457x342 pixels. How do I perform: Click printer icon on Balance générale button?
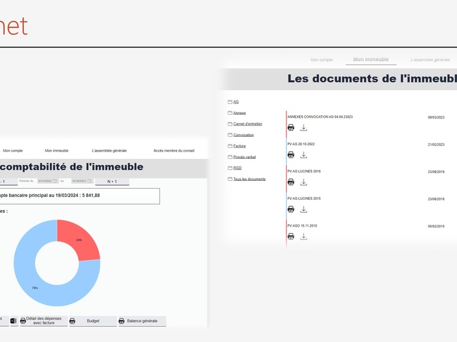pyautogui.click(x=122, y=321)
